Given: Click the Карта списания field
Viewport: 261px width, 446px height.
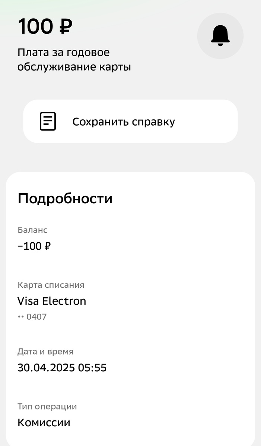Looking at the screenshot, I should [x=51, y=285].
